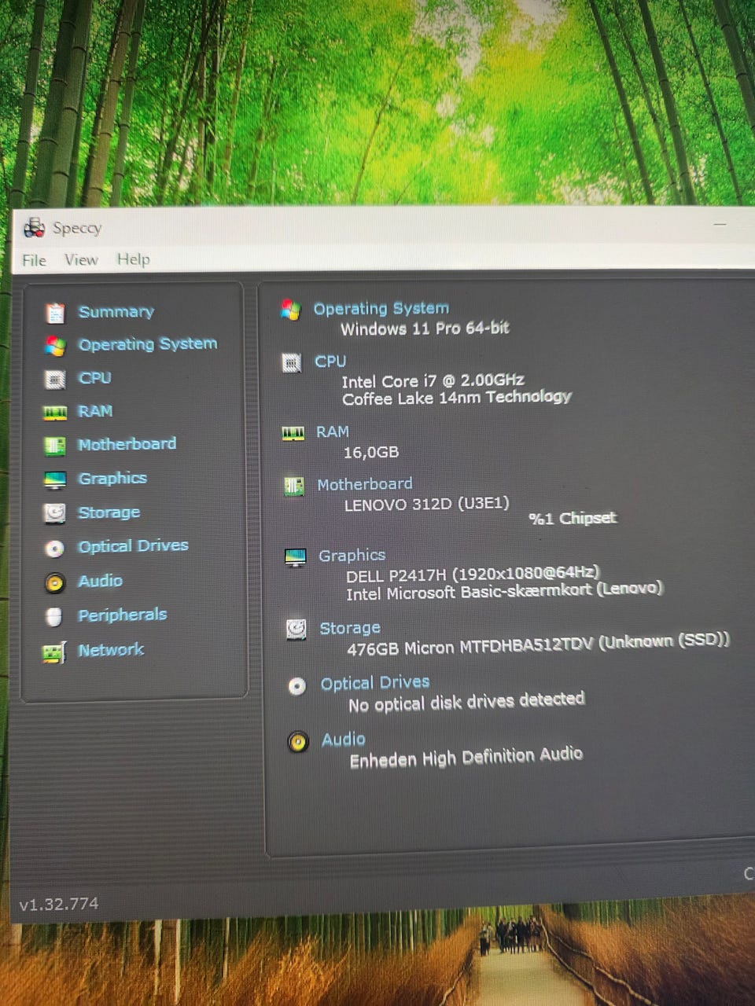Click 'LENOVO 312D (U3E1)' motherboard text
755x1006 pixels.
point(427,504)
